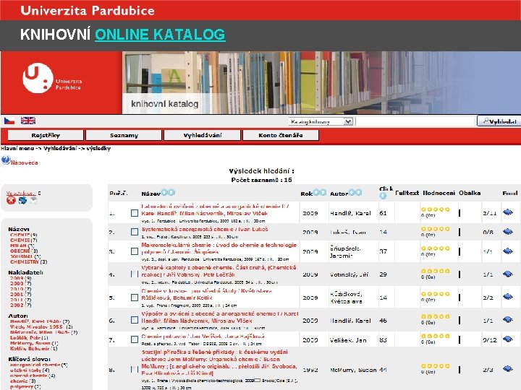Image resolution: width=521 pixels, height=390 pixels.
Task: Go to Hlavní menu in the breadcrumb
Action: coord(17,148)
